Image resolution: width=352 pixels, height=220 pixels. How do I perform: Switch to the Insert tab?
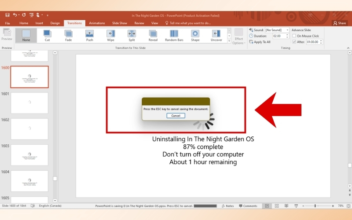tap(39, 23)
